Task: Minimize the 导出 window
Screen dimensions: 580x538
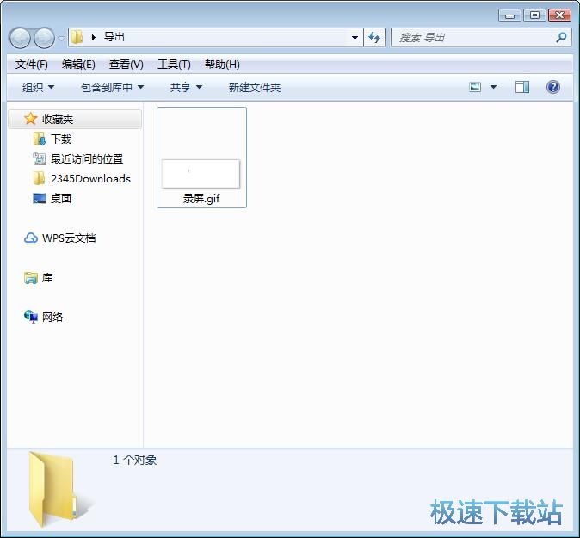Action: [509, 15]
